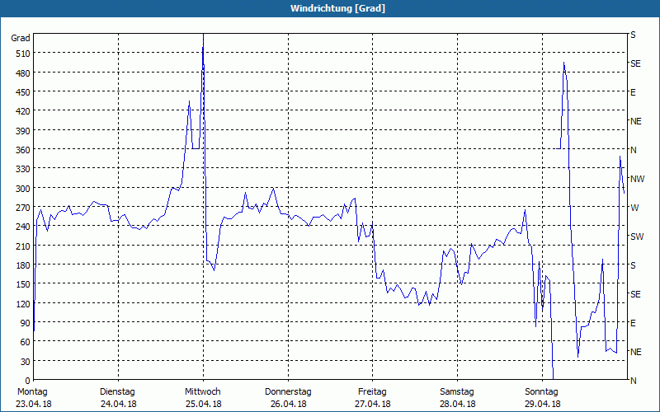Click the E compass label level with 90
660x412 pixels.
tap(633, 323)
